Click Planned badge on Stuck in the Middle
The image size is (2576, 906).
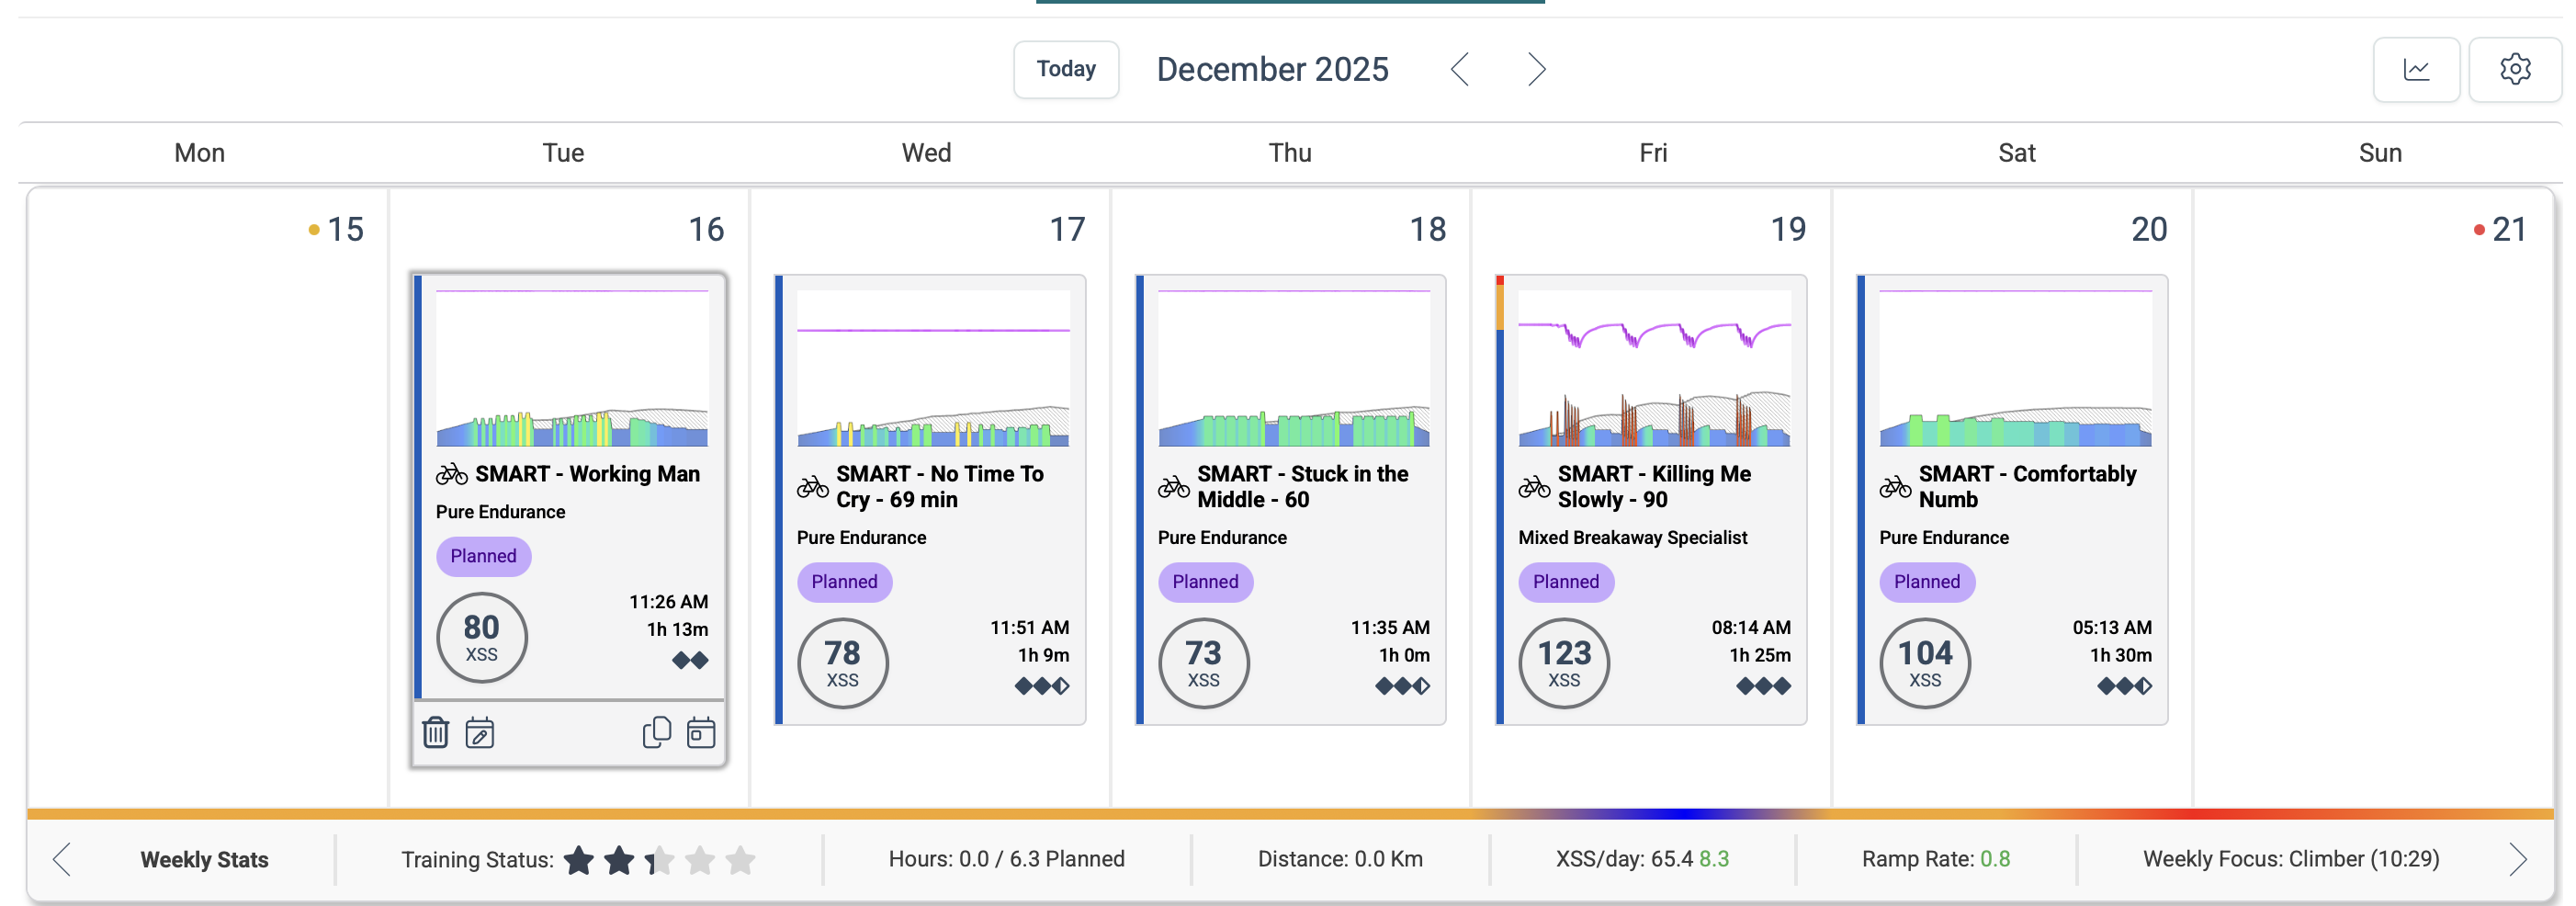tap(1205, 582)
